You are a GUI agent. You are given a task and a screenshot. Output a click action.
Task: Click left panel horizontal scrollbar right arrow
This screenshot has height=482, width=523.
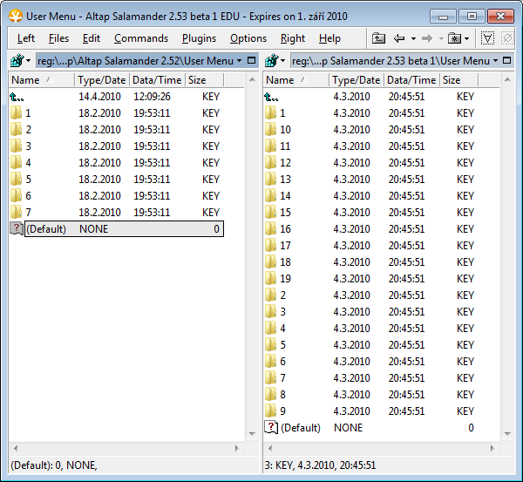(x=237, y=448)
